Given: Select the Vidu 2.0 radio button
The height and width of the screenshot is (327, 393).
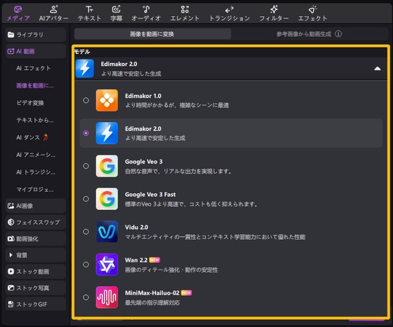Looking at the screenshot, I should pos(86,232).
